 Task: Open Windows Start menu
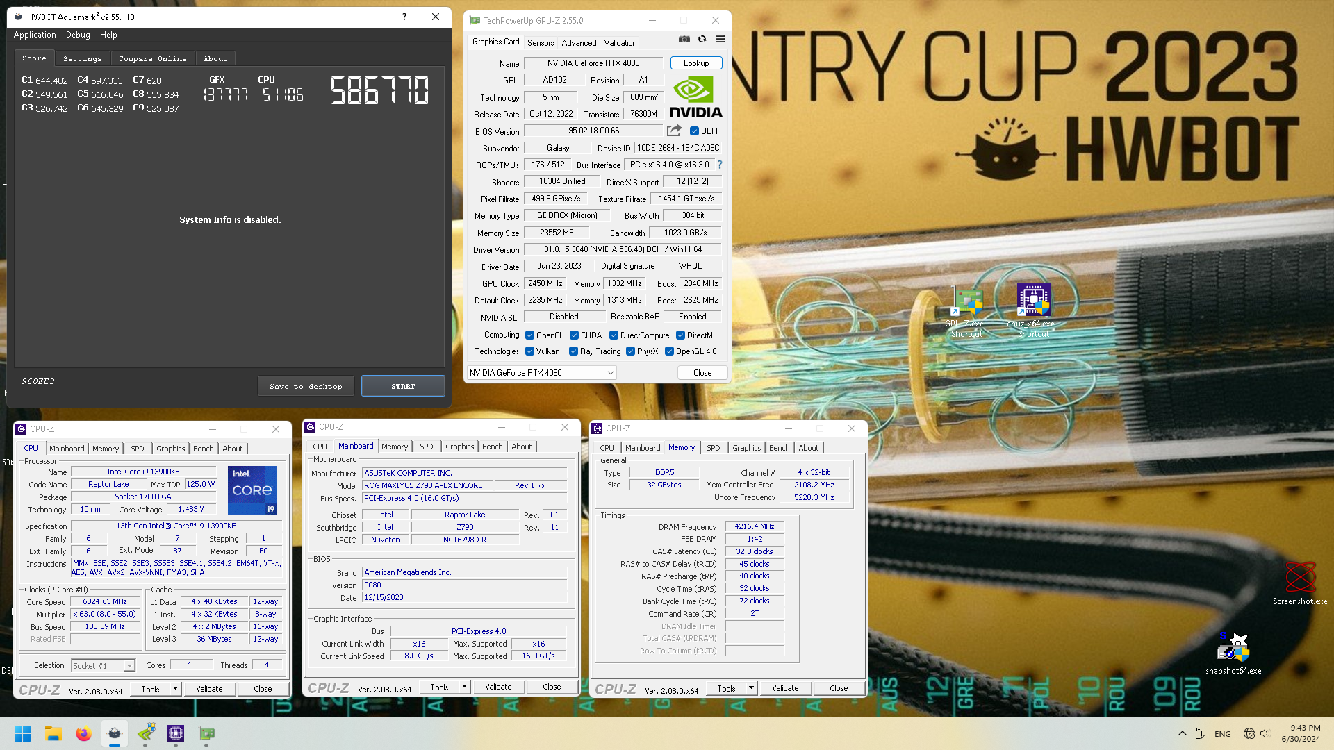tap(22, 733)
